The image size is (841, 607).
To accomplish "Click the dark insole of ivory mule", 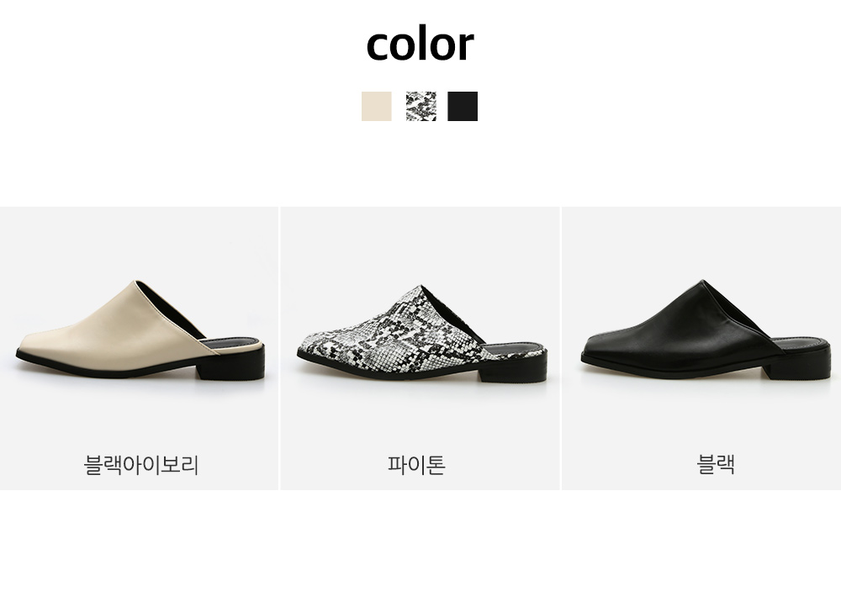I will 232,343.
